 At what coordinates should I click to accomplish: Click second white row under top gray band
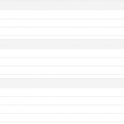[62, 23]
